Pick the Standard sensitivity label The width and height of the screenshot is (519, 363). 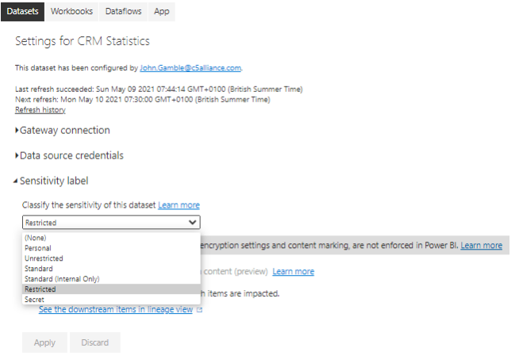click(x=111, y=269)
